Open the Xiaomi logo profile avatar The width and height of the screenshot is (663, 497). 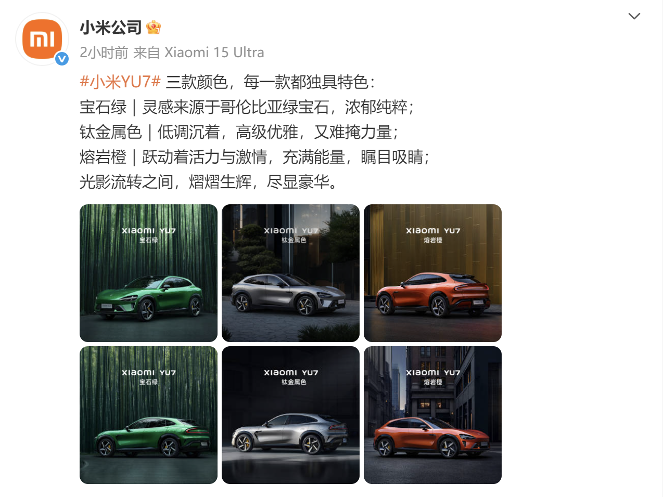(x=42, y=39)
